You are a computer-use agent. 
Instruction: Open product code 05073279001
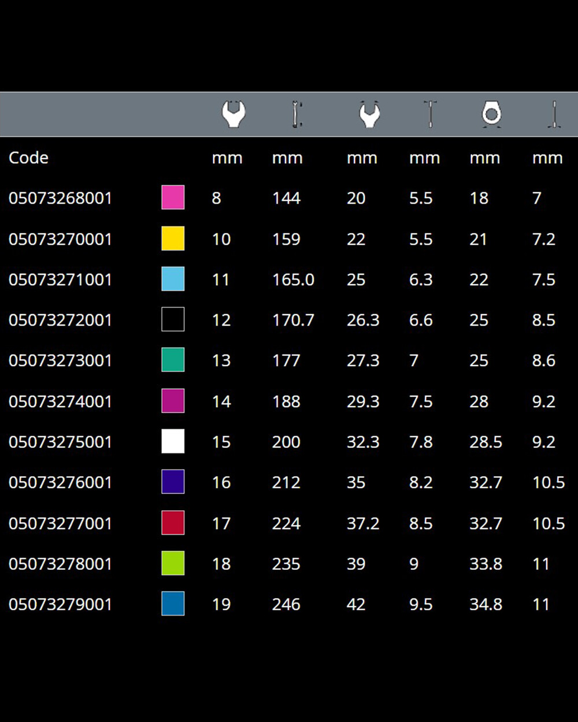tap(60, 605)
